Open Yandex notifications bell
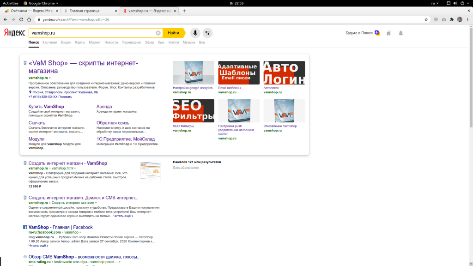The width and height of the screenshot is (473, 266). pos(400,33)
